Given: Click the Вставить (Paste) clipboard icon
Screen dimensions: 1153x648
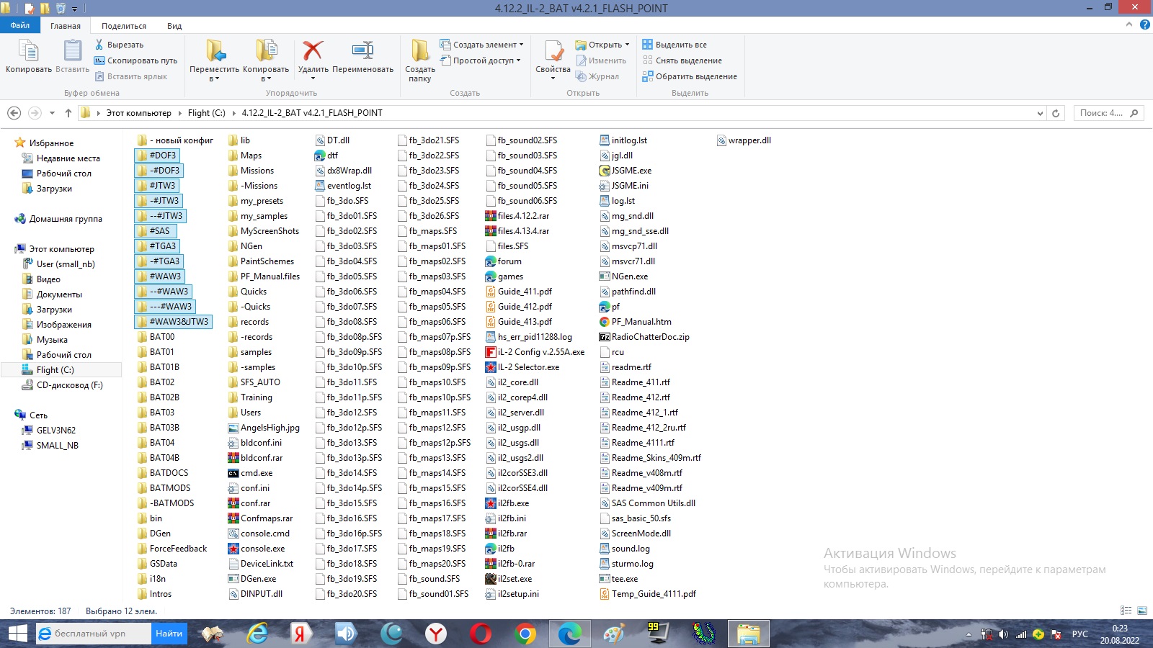Looking at the screenshot, I should click(x=72, y=56).
